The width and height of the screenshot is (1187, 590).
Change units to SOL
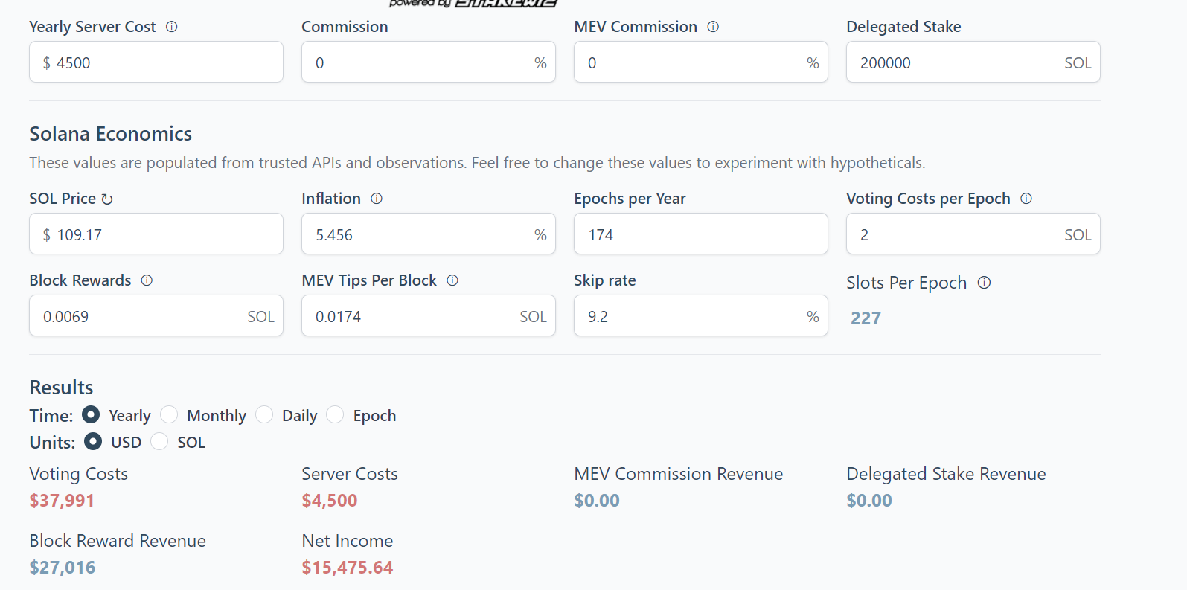point(159,441)
